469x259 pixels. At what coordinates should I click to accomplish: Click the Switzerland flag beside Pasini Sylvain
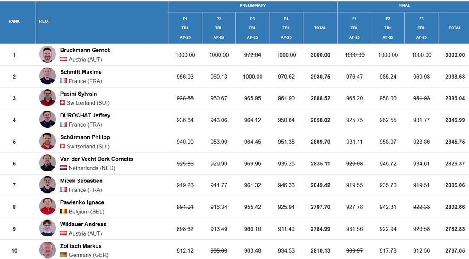[63, 103]
